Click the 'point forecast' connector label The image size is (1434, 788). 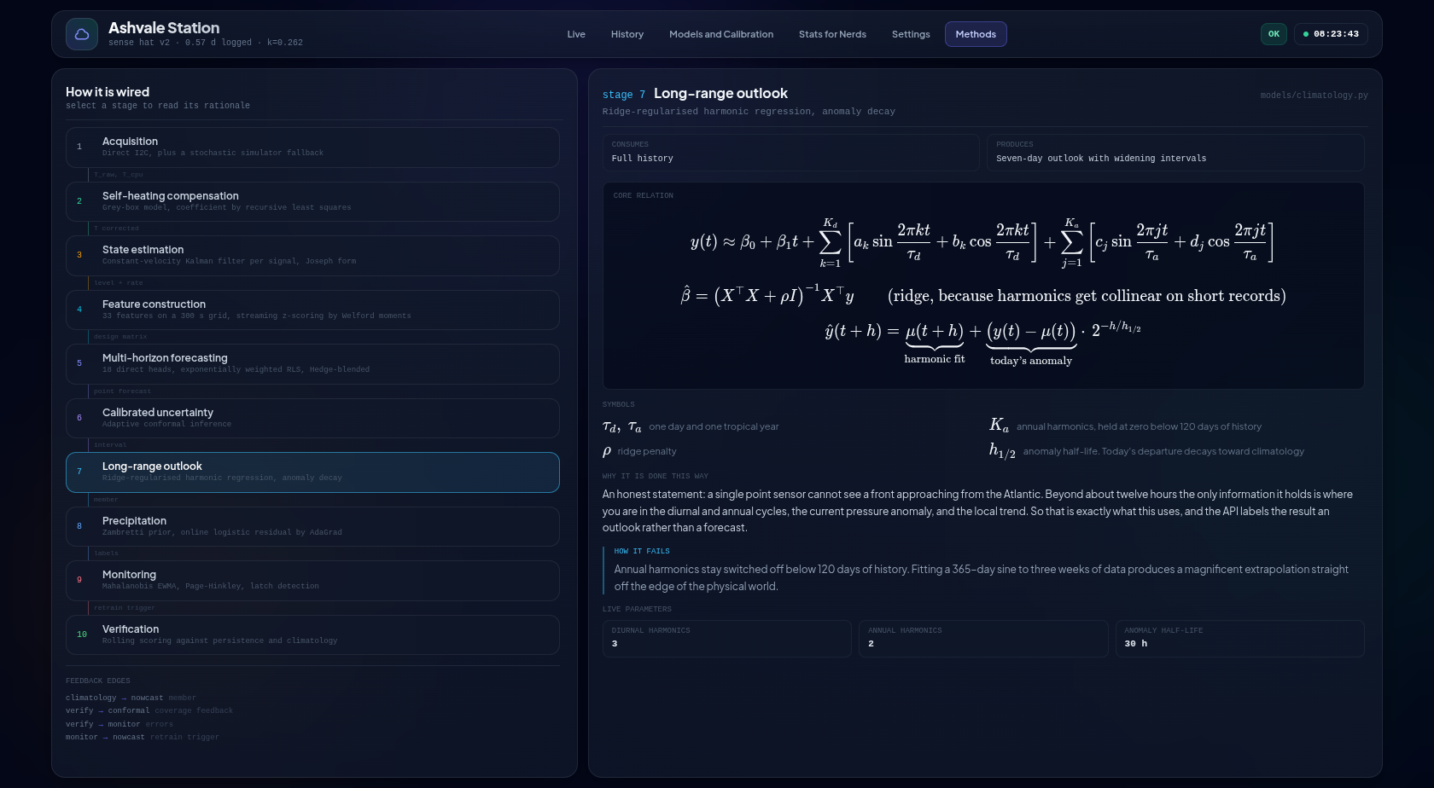coord(122,391)
